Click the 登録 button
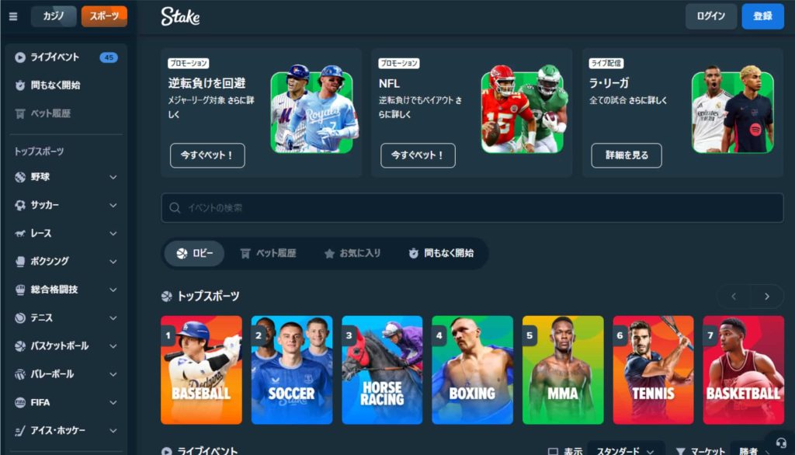 tap(762, 16)
